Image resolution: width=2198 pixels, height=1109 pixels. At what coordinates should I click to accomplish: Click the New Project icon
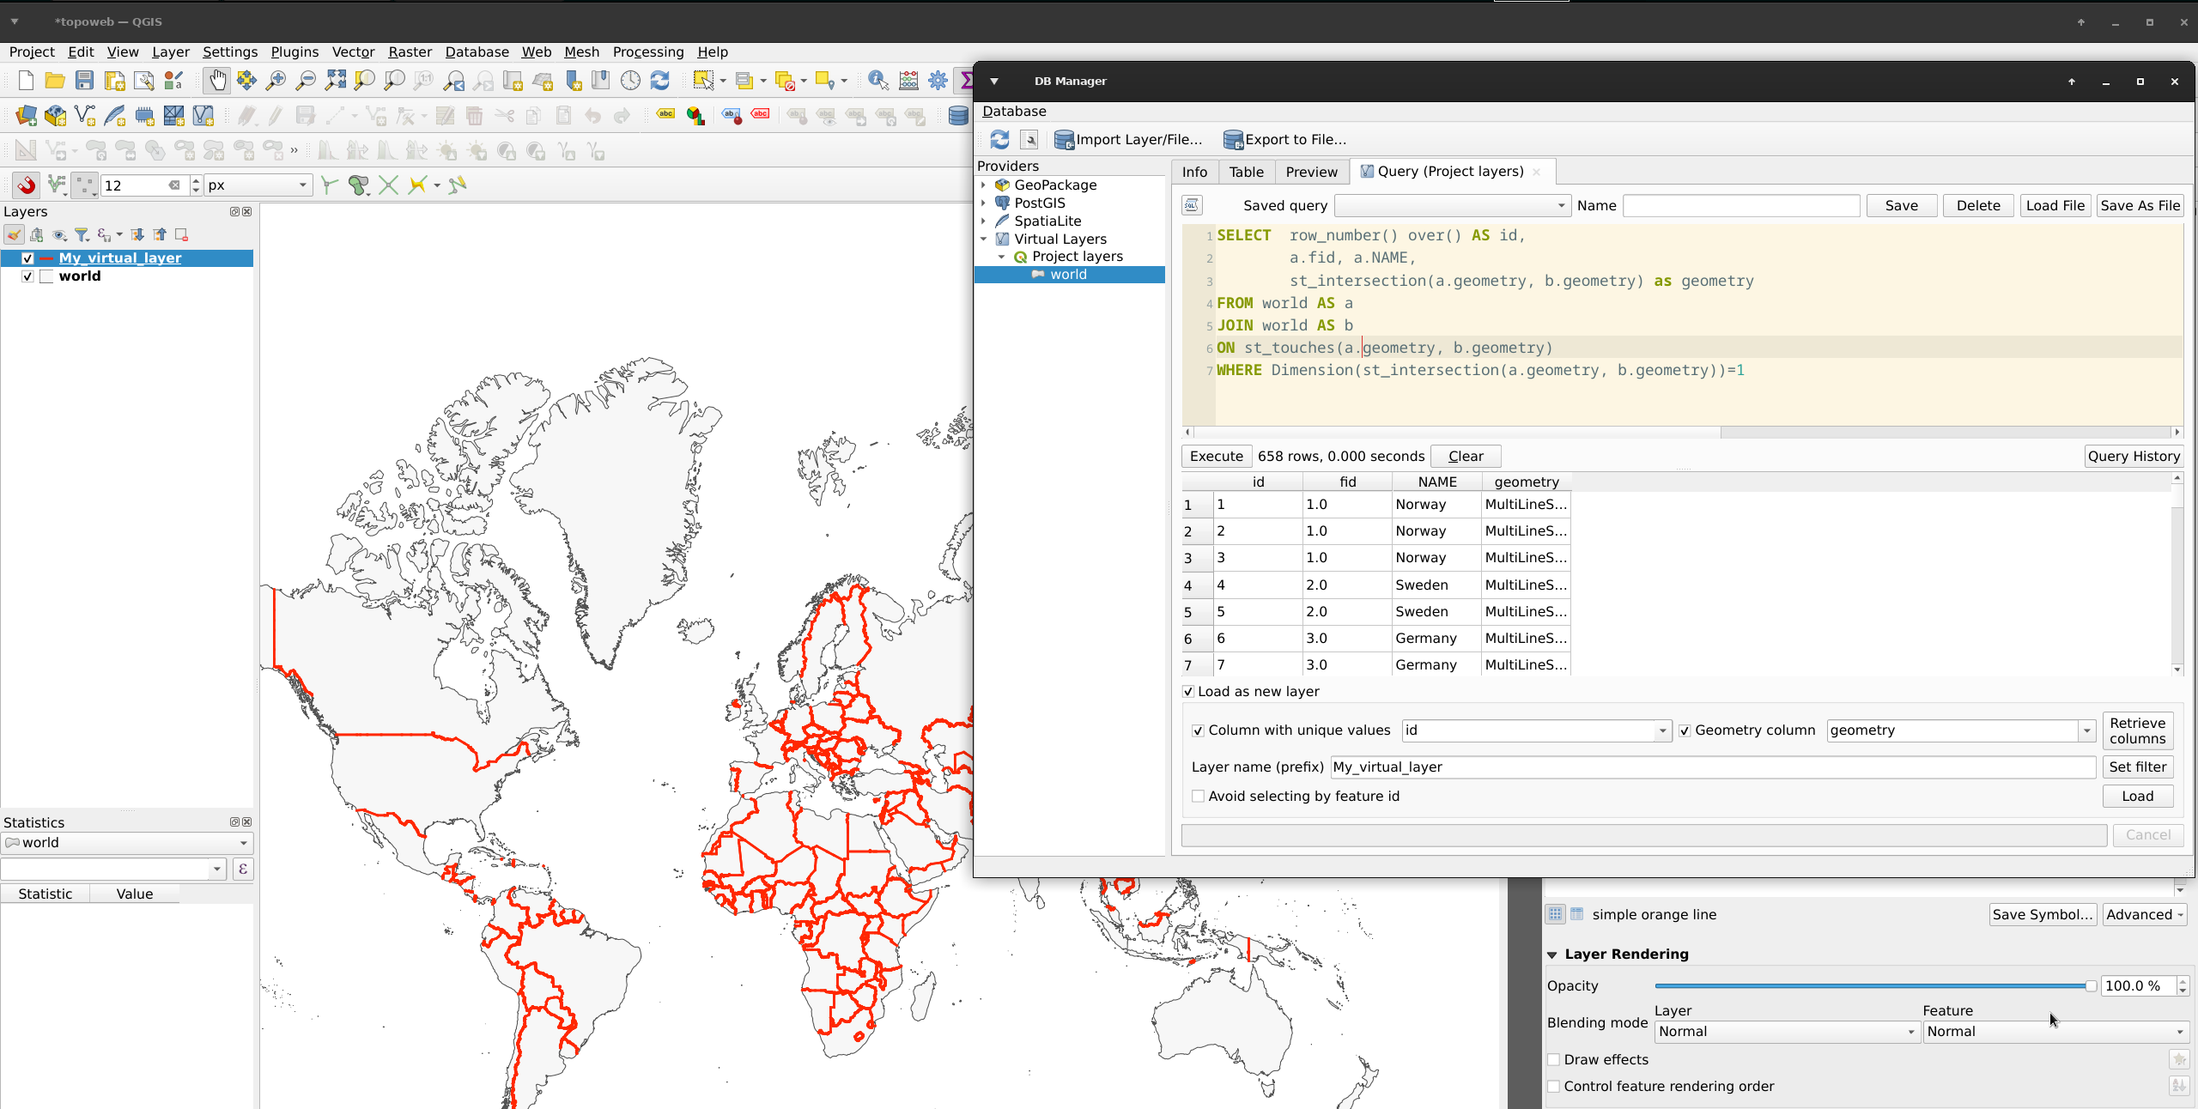(x=26, y=81)
